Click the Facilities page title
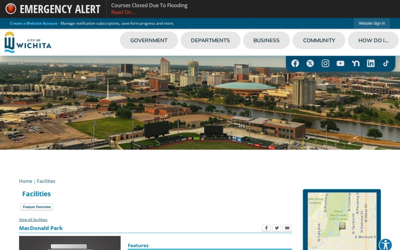400x250 pixels. pyautogui.click(x=36, y=194)
